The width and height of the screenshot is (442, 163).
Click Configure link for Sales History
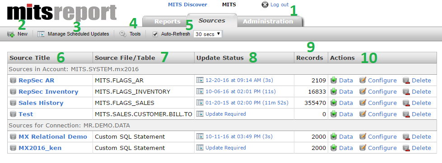coord(382,103)
